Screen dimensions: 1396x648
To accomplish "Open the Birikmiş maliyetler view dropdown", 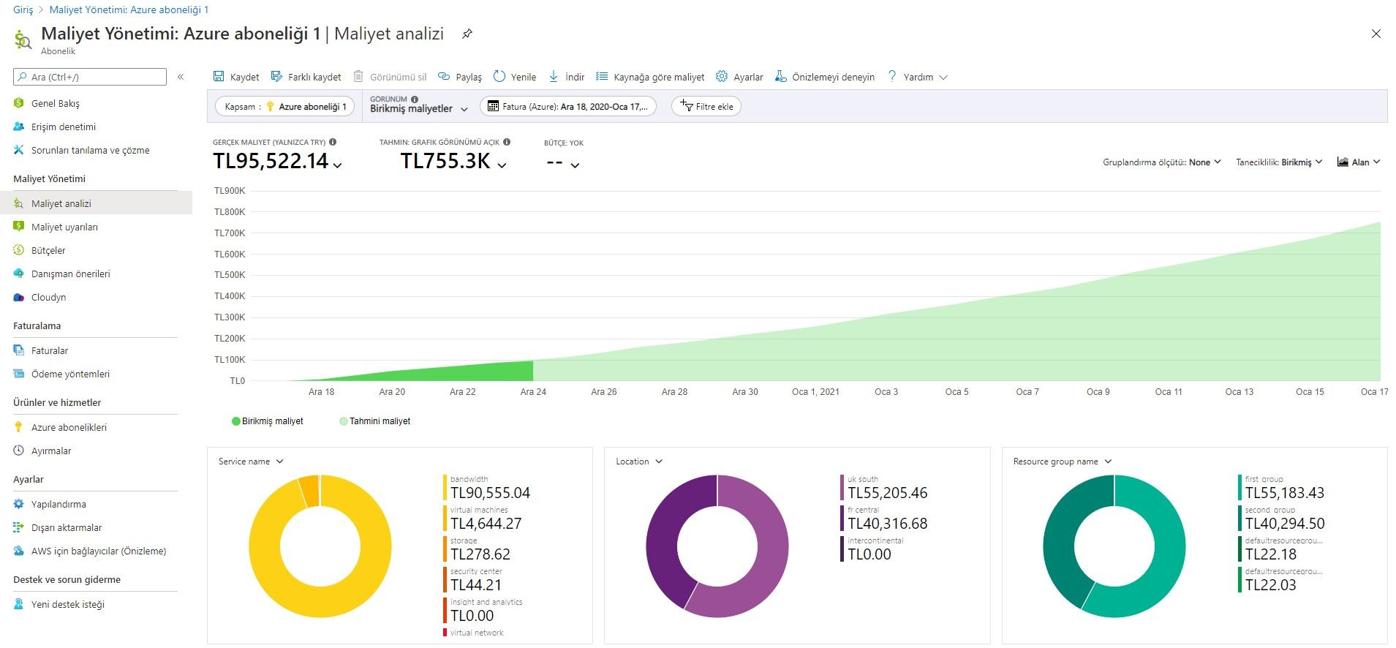I will 418,108.
